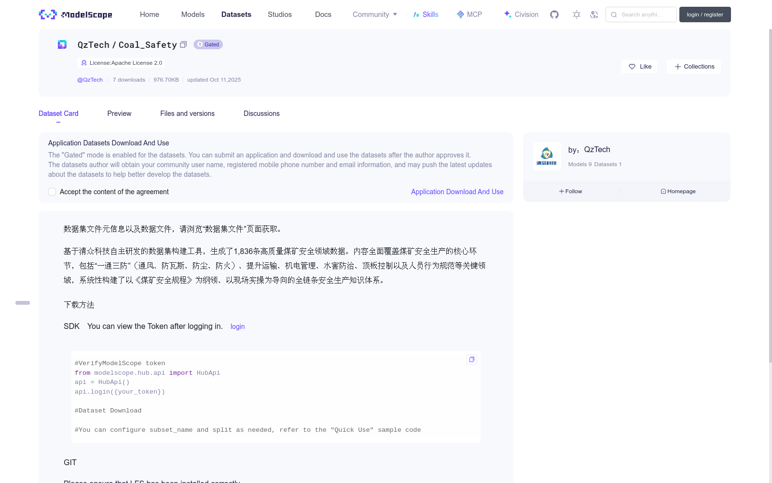Click 'updated Oct 11,2025' text
772x483 pixels.
point(214,80)
